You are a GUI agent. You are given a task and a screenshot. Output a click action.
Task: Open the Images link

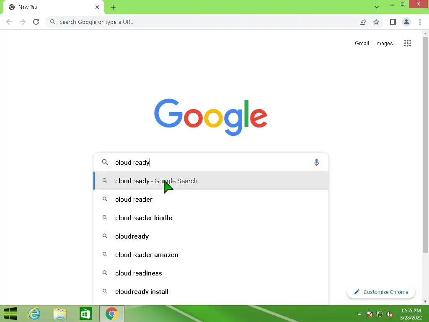[384, 43]
